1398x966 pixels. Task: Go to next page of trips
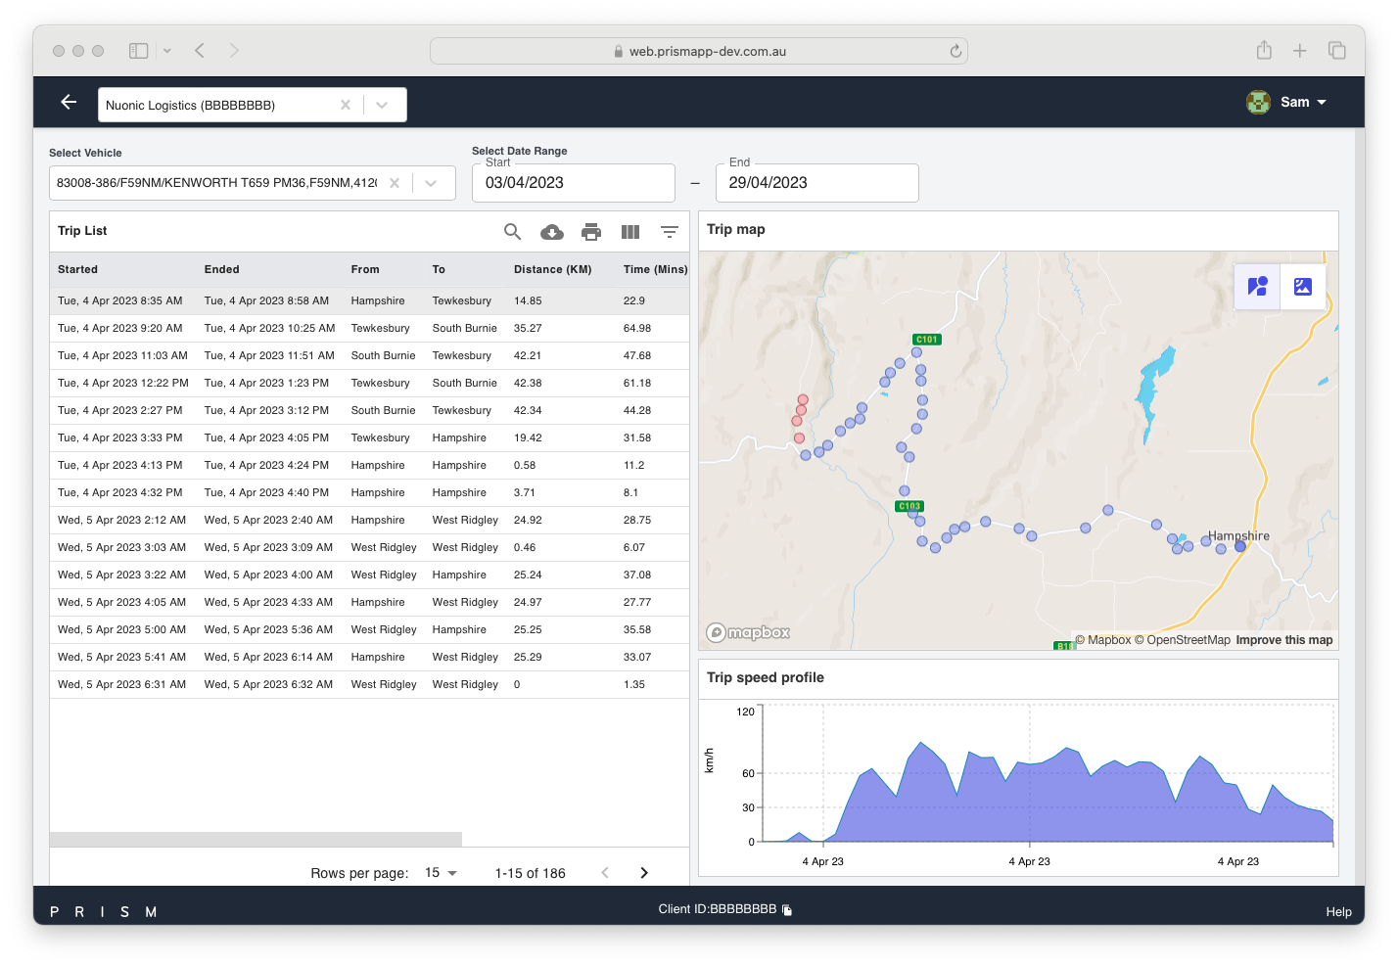(x=644, y=873)
